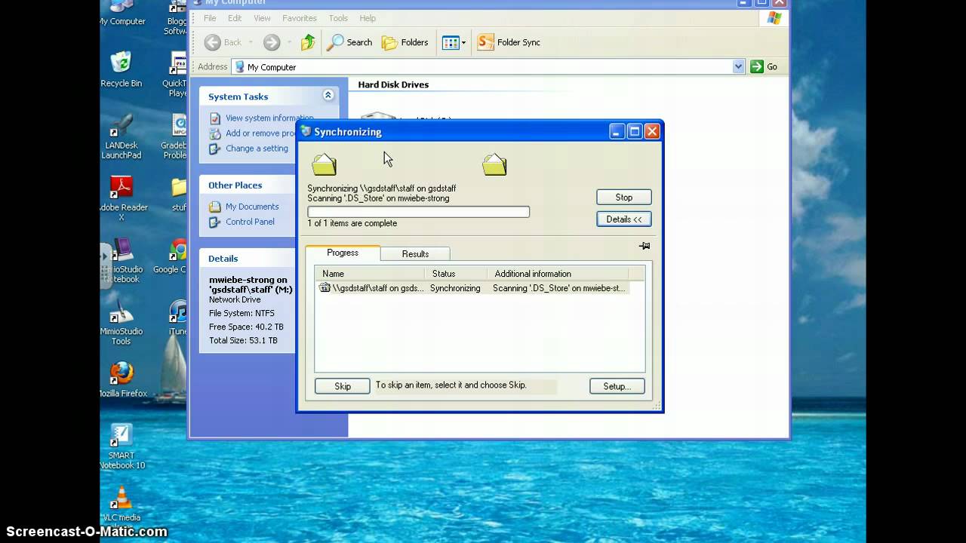Open Setup... in Synchronizing dialog
The height and width of the screenshot is (543, 966).
coord(617,386)
